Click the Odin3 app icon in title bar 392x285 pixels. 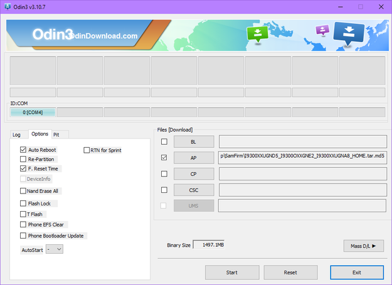click(x=8, y=7)
